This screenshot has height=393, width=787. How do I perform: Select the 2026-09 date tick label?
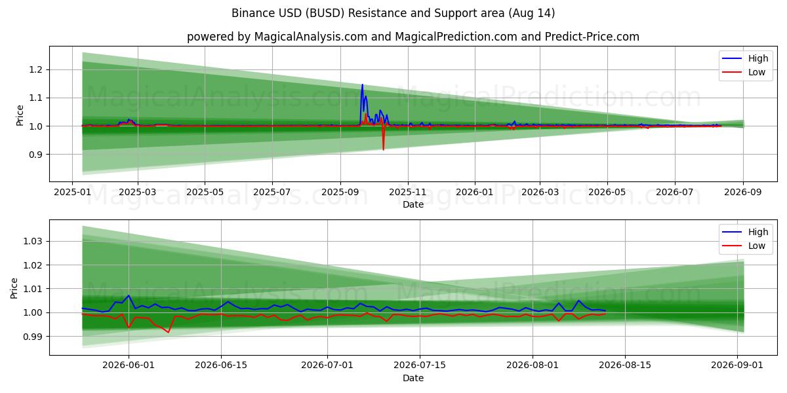coord(743,192)
